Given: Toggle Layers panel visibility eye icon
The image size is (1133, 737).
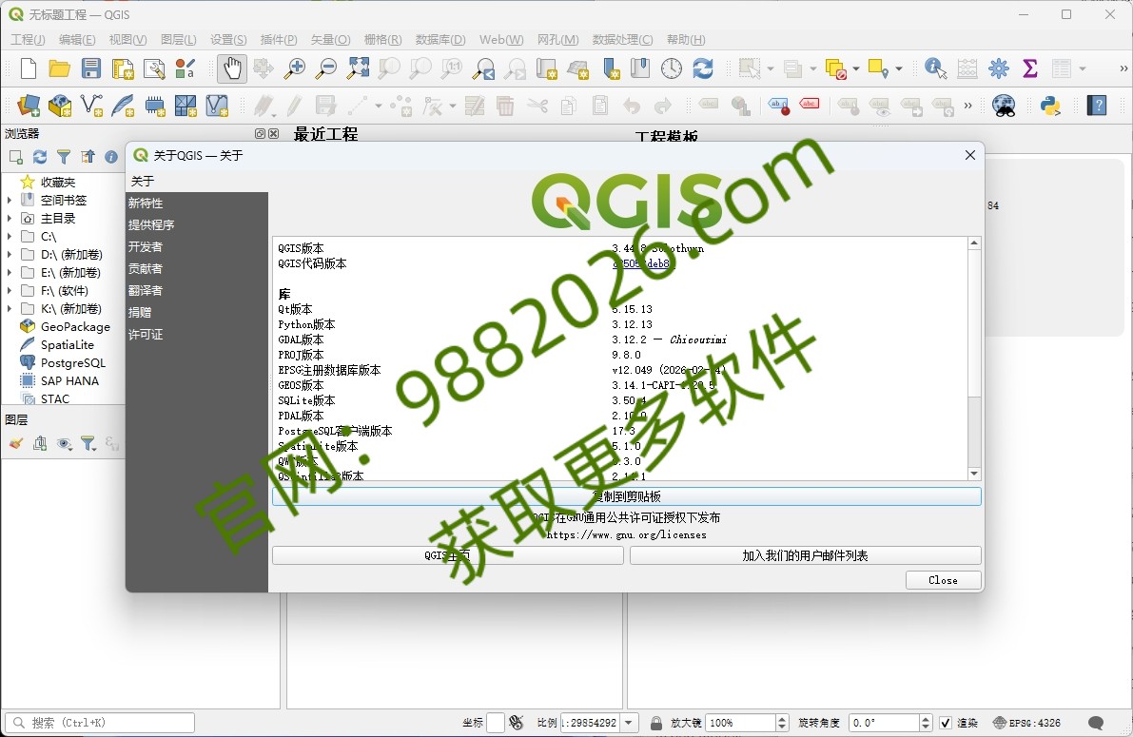Looking at the screenshot, I should click(x=65, y=444).
